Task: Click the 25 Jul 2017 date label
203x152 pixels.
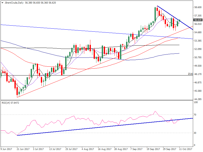Action: [72, 149]
